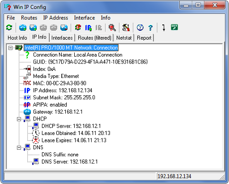Click the blue router Gateway icon

coord(27,112)
